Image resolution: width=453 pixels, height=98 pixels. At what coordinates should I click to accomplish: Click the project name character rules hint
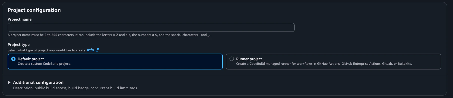tap(109, 35)
